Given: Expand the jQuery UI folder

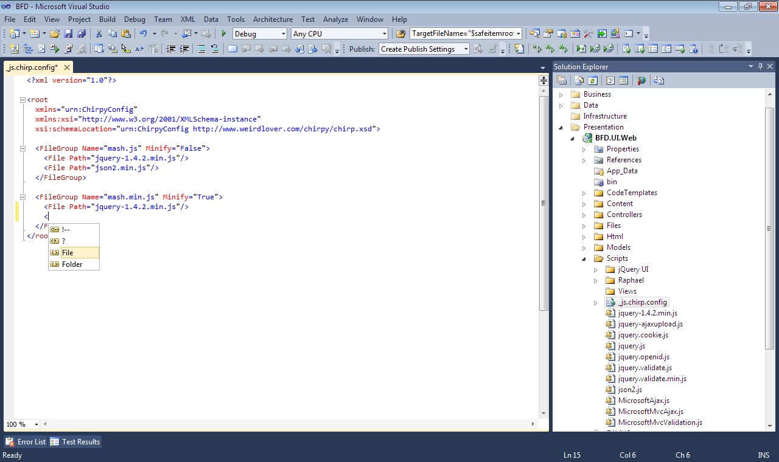Looking at the screenshot, I should click(x=596, y=269).
